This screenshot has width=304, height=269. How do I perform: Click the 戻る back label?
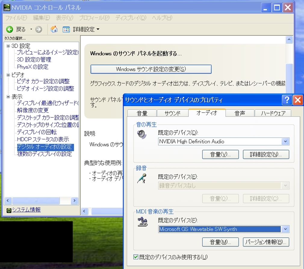coord(21,30)
